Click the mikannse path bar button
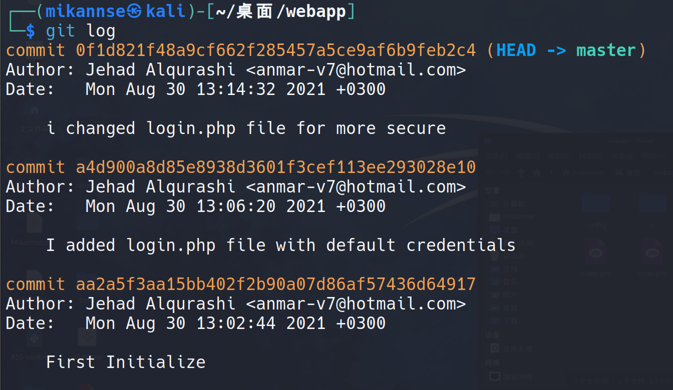This screenshot has height=390, width=673. click(584, 172)
